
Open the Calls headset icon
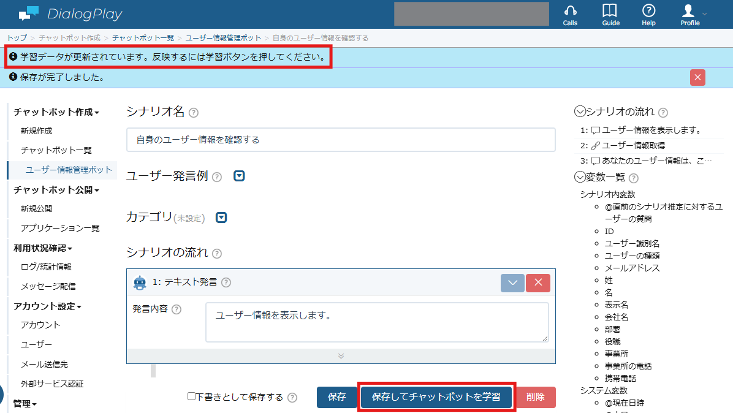(570, 15)
